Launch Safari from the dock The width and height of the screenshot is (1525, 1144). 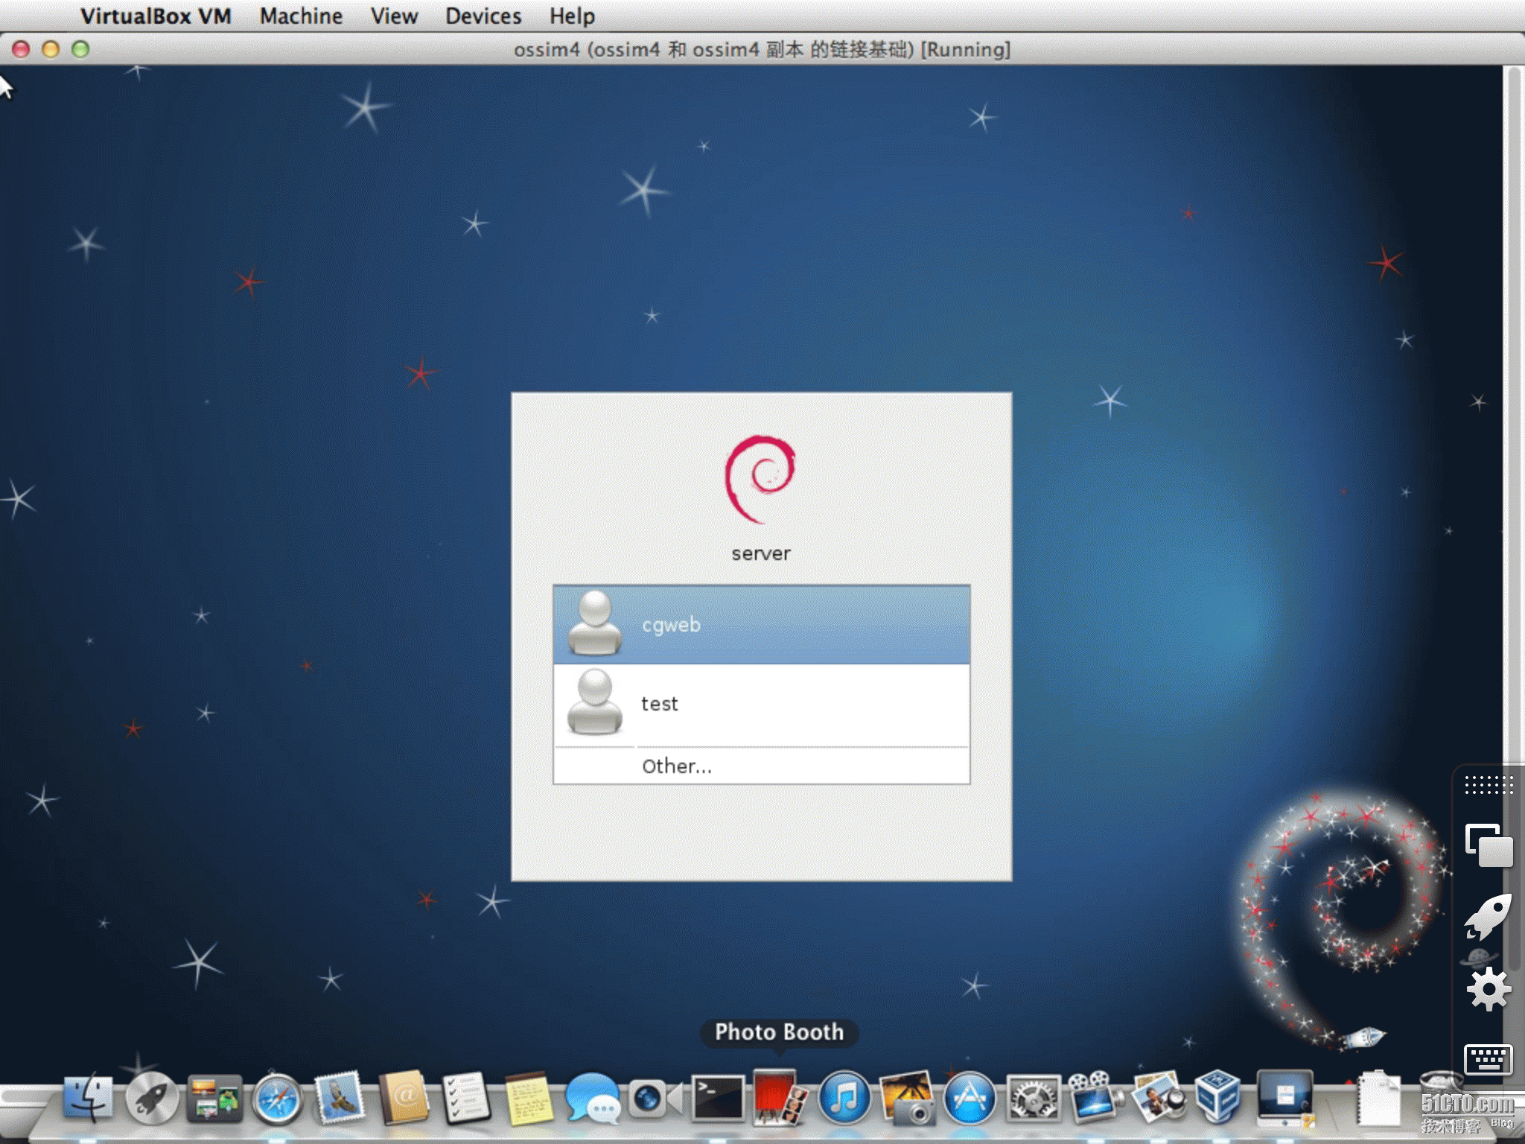[x=277, y=1099]
